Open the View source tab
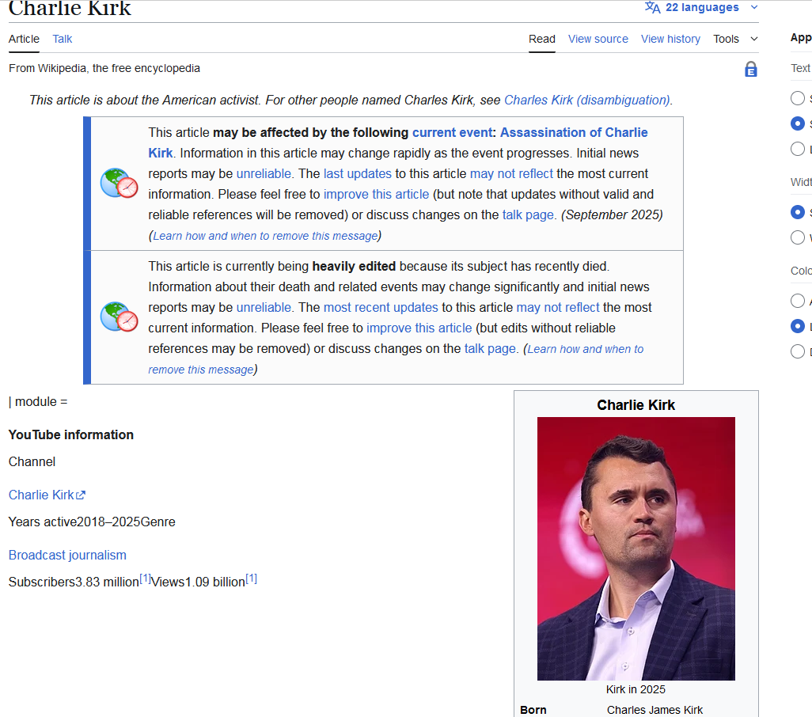Viewport: 812px width, 717px height. pos(598,39)
